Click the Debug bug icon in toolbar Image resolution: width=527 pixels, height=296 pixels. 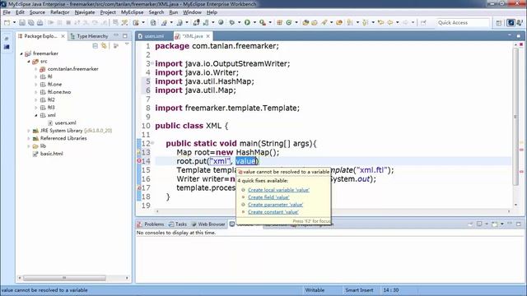231,22
